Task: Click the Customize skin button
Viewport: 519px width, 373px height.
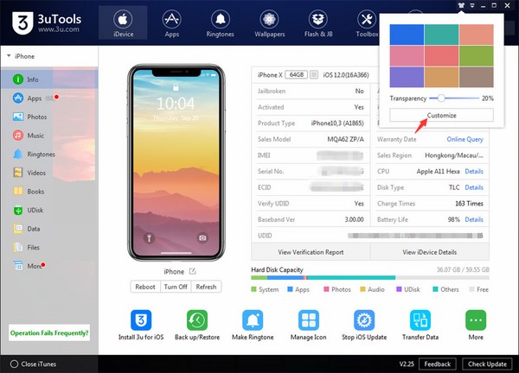Action: (x=441, y=115)
